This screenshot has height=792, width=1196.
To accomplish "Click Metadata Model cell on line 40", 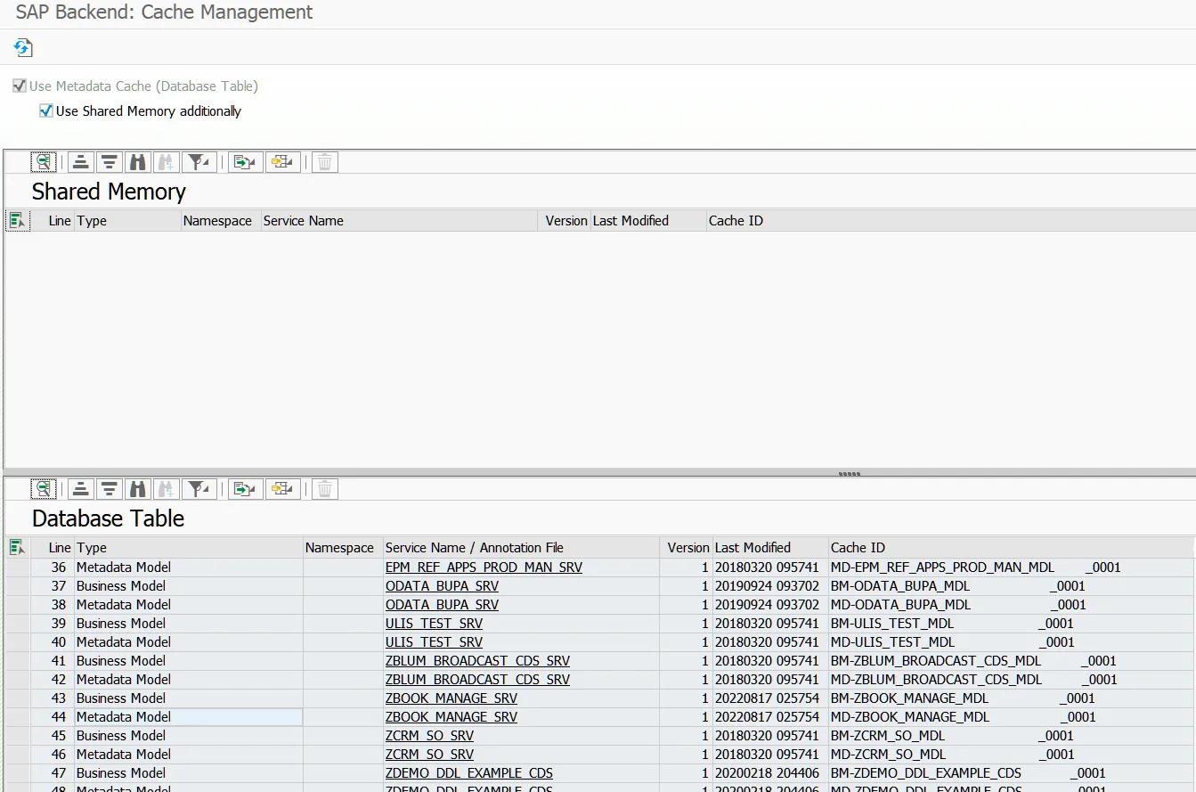I will click(189, 642).
